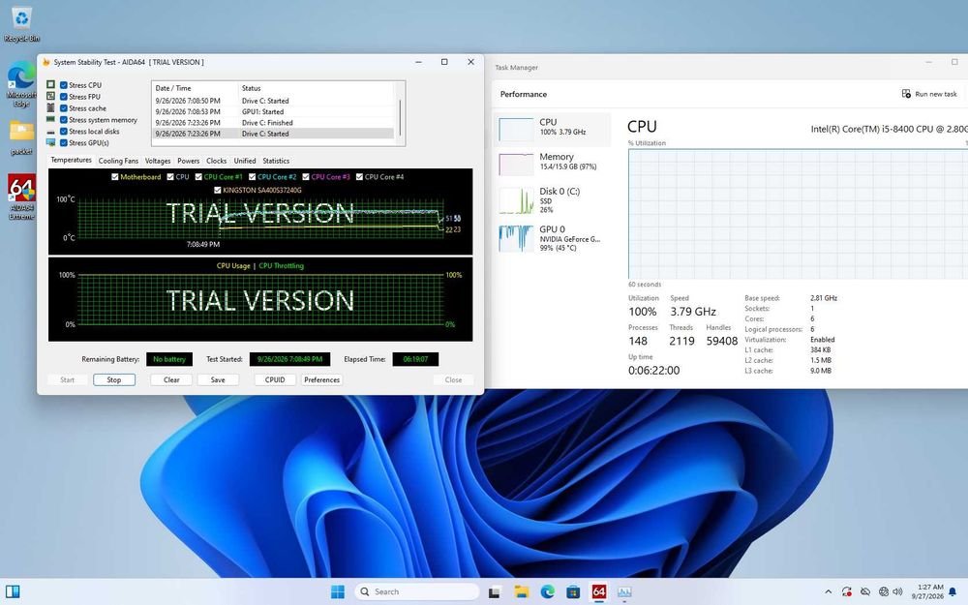Open the Windows Start menu
This screenshot has width=968, height=605.
(x=338, y=592)
